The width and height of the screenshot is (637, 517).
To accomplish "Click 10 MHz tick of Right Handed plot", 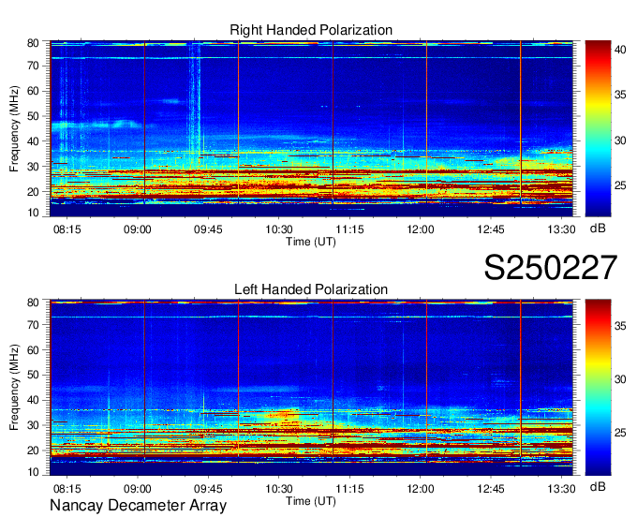I will click(x=33, y=213).
